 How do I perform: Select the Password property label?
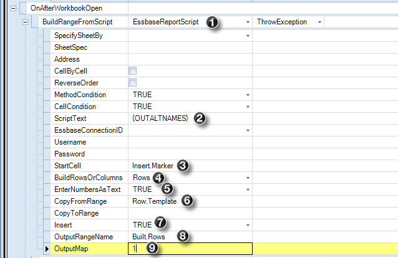coord(69,154)
